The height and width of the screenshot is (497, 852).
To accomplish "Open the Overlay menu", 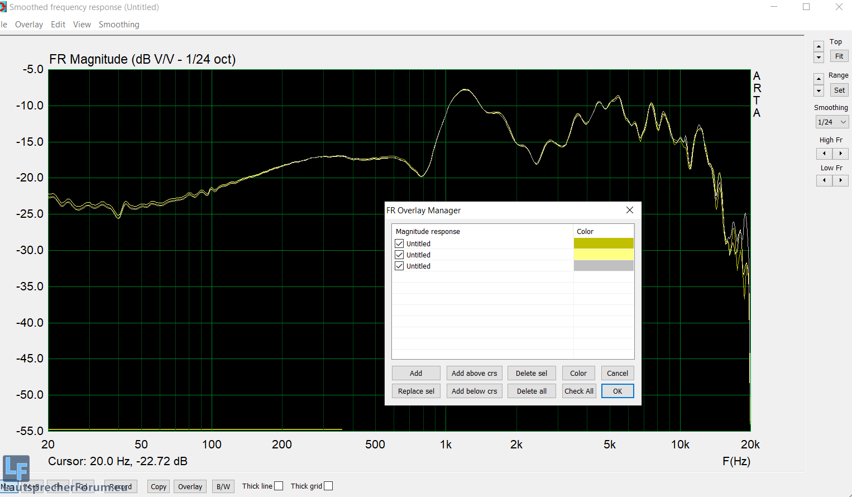I will click(29, 25).
